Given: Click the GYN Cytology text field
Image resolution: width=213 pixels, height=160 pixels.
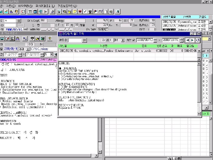Looking at the screenshot, I should click(43, 49).
